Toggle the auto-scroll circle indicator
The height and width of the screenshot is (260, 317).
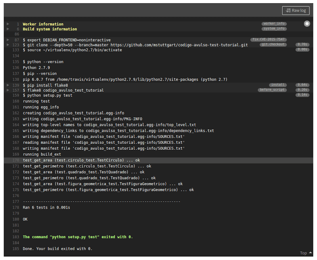point(307,24)
